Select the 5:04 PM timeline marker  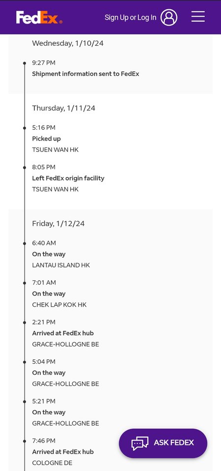point(25,362)
